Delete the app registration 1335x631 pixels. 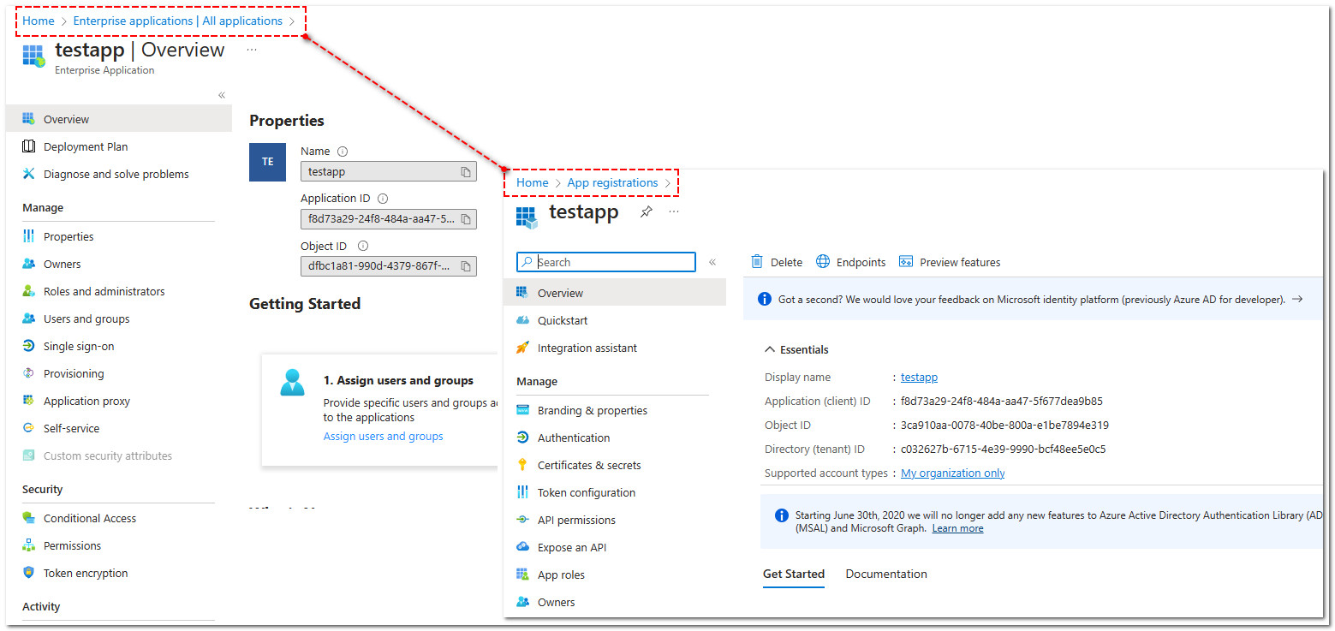tap(778, 262)
